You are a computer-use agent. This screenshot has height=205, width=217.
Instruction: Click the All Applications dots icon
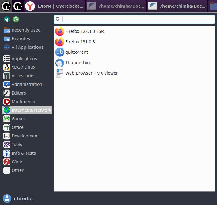pos(7,47)
